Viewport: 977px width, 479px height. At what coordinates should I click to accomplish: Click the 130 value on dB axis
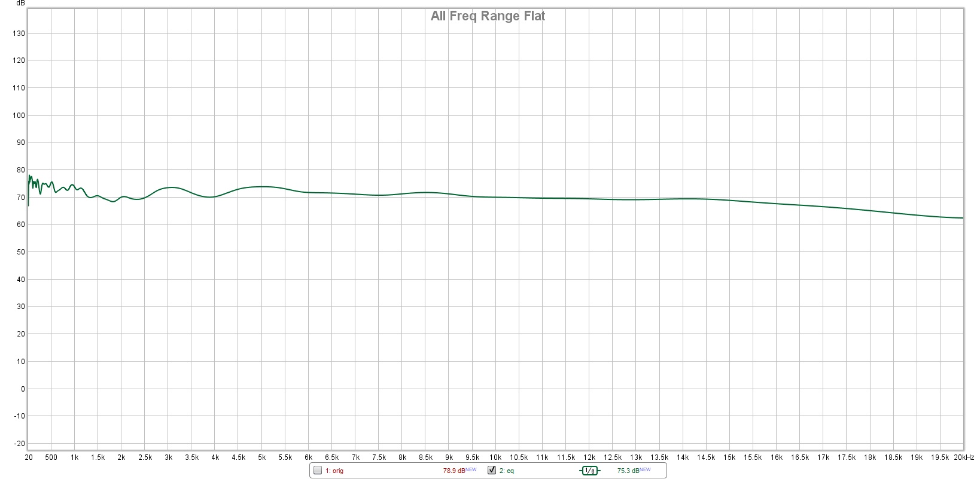pos(19,34)
